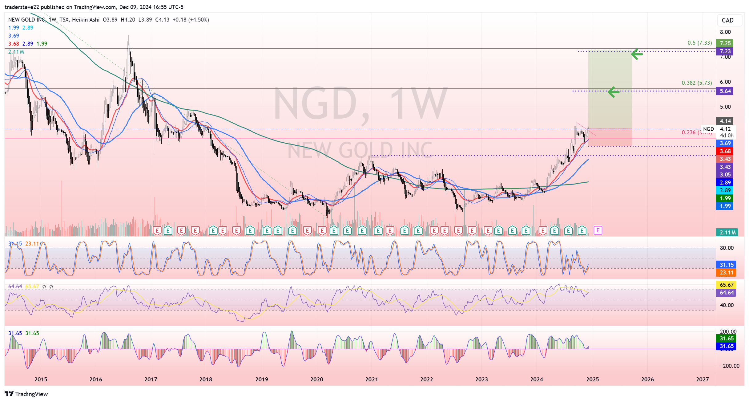Click the blue 31.65 CCI axis label
Viewport: 749px width, 402px height.
[727, 346]
